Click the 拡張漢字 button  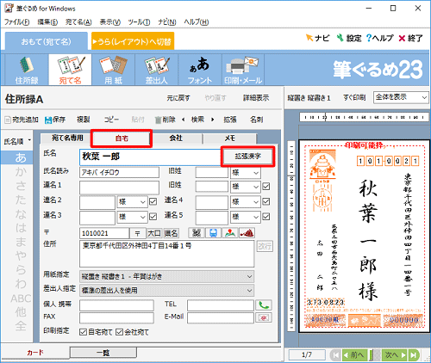[x=247, y=157]
